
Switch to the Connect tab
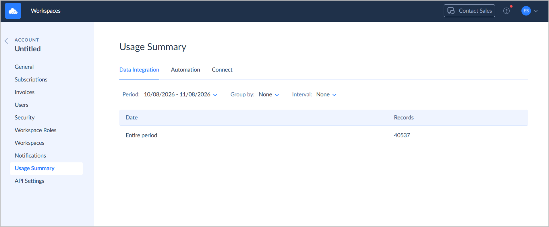222,70
